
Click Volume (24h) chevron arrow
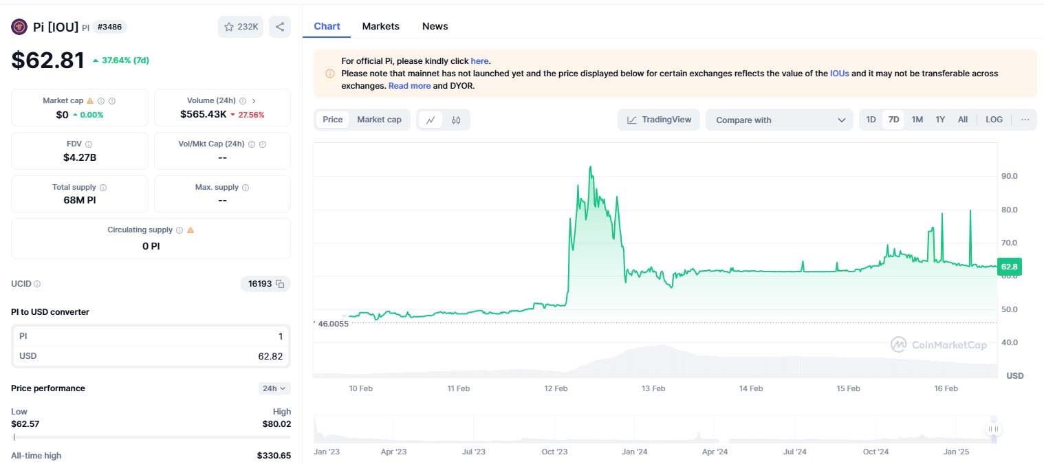[254, 101]
